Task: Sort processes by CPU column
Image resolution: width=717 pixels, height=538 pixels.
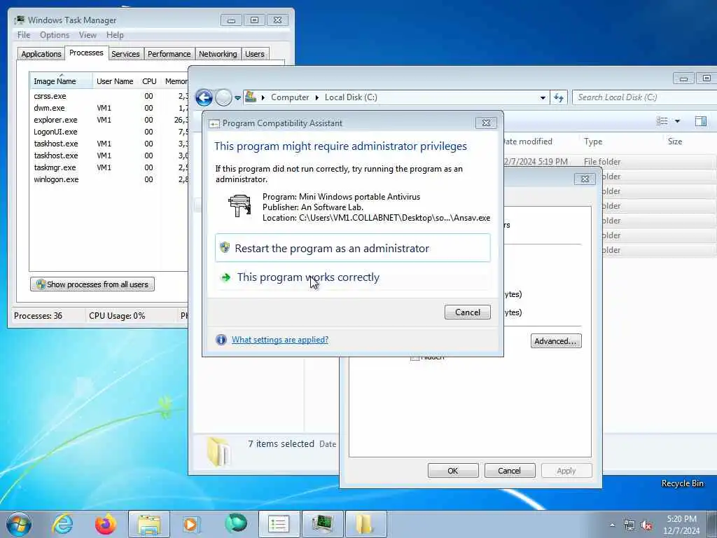Action: tap(149, 81)
